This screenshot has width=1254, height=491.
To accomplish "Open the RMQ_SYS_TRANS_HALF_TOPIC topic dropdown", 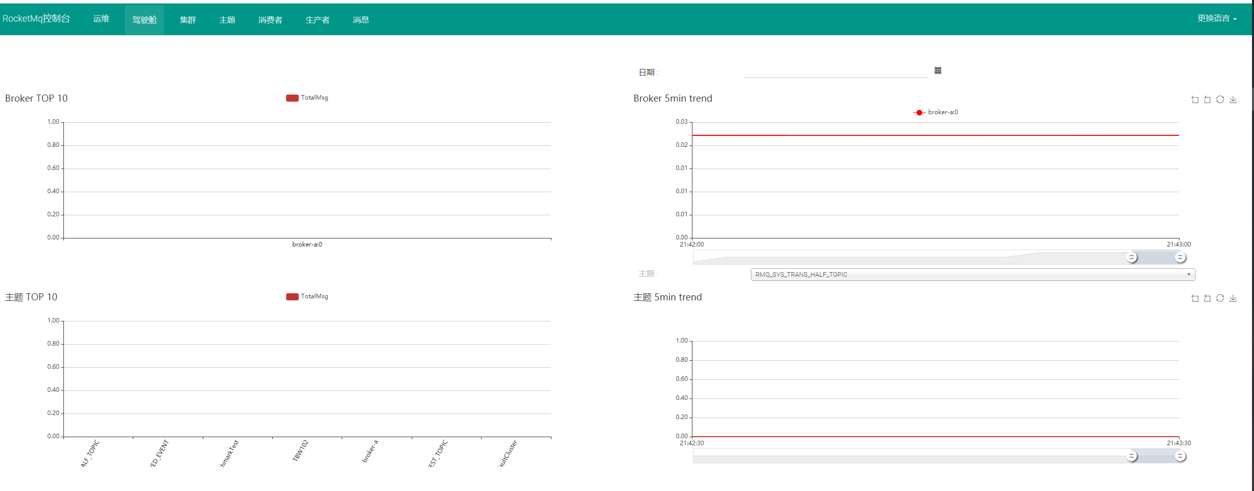I will click(972, 274).
